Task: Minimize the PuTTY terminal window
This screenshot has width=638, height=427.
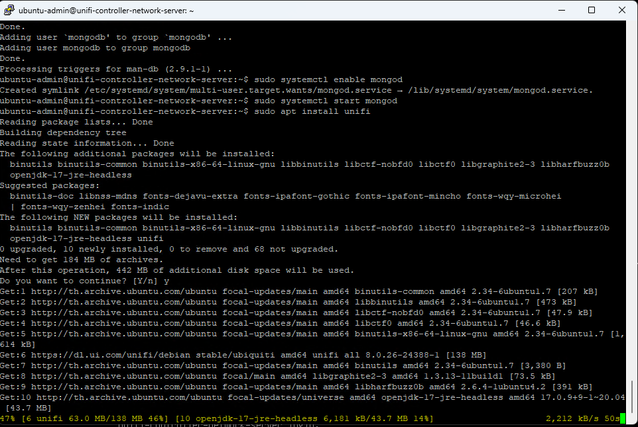Action: click(562, 10)
